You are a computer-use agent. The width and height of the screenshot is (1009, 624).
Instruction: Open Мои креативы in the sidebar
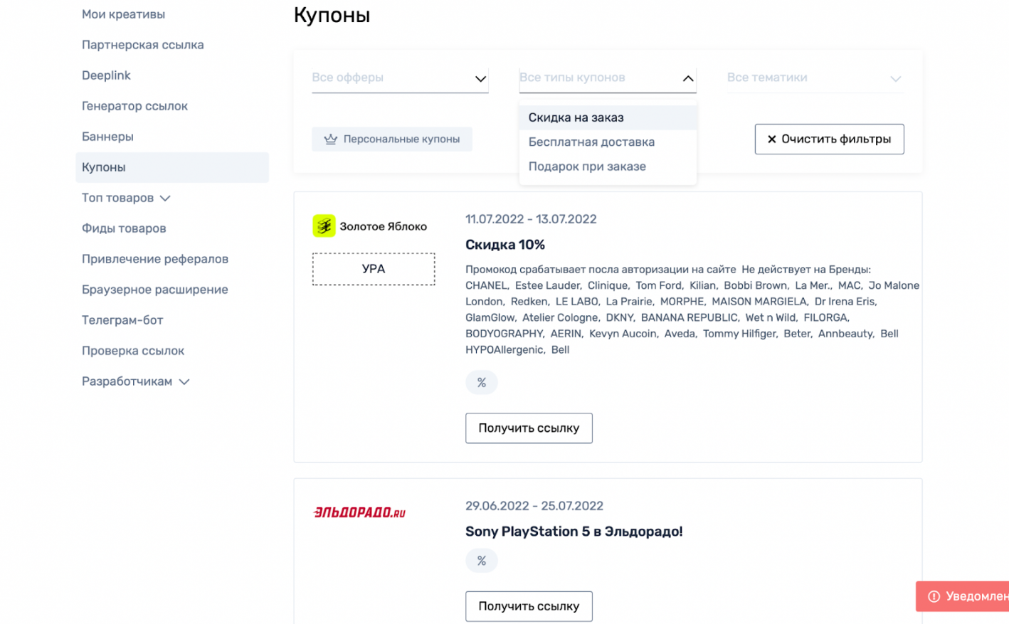point(124,14)
